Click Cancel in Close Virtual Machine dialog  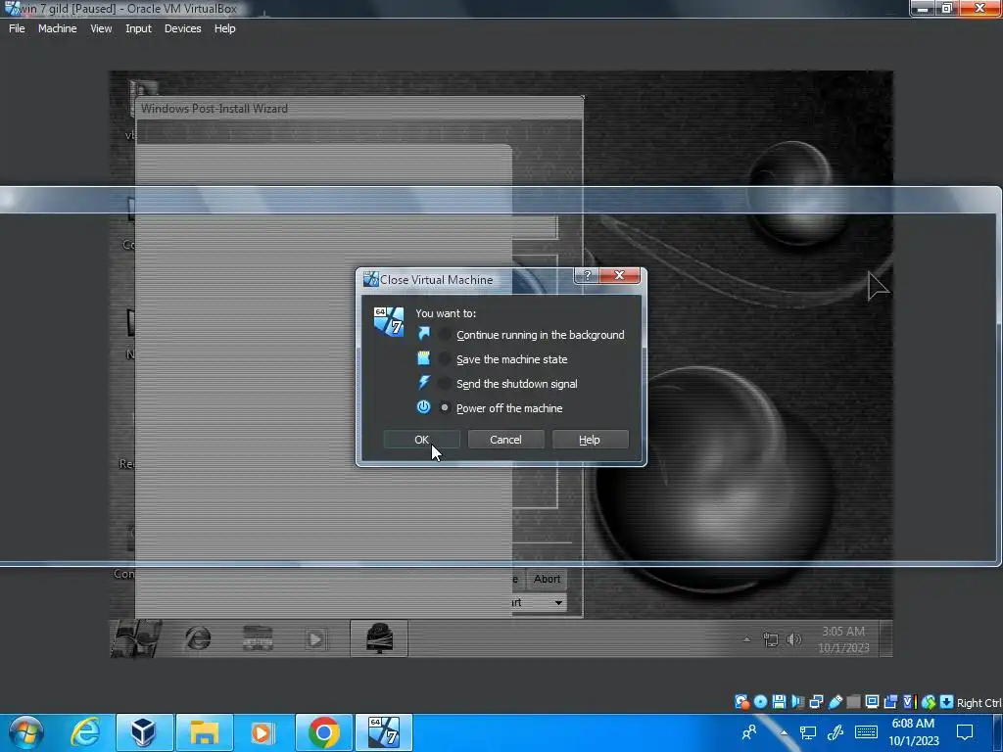click(x=505, y=440)
